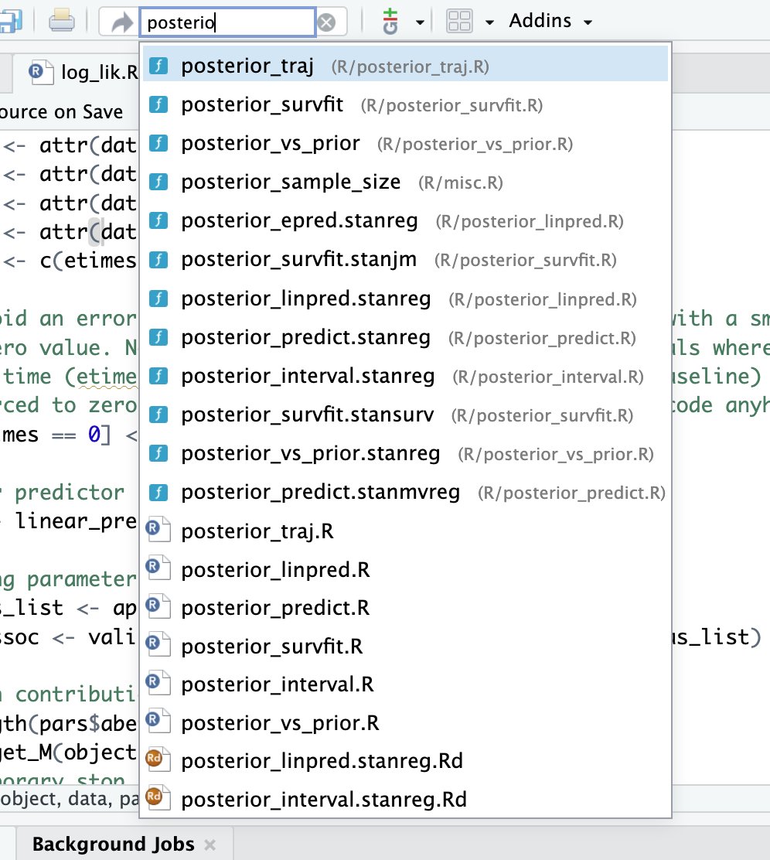Viewport: 770px width, 860px height.
Task: Click function icon beside posterior_predict.stanmvreg
Action: (x=158, y=492)
